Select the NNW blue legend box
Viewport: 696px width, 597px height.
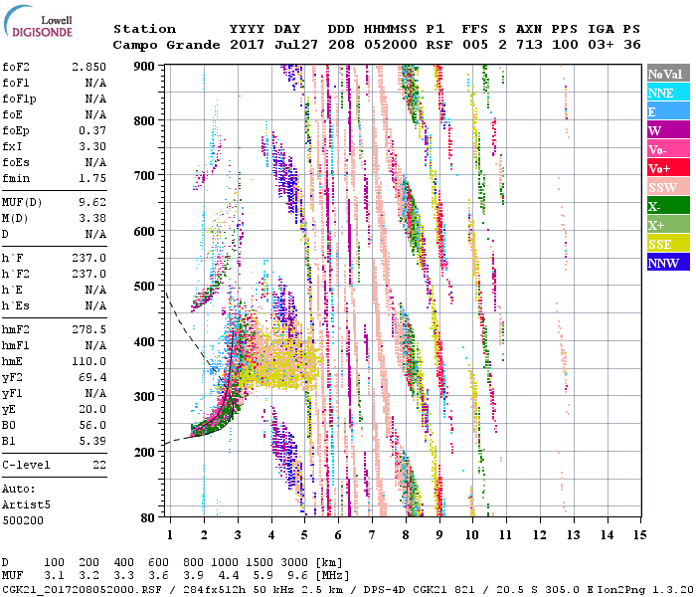click(666, 263)
